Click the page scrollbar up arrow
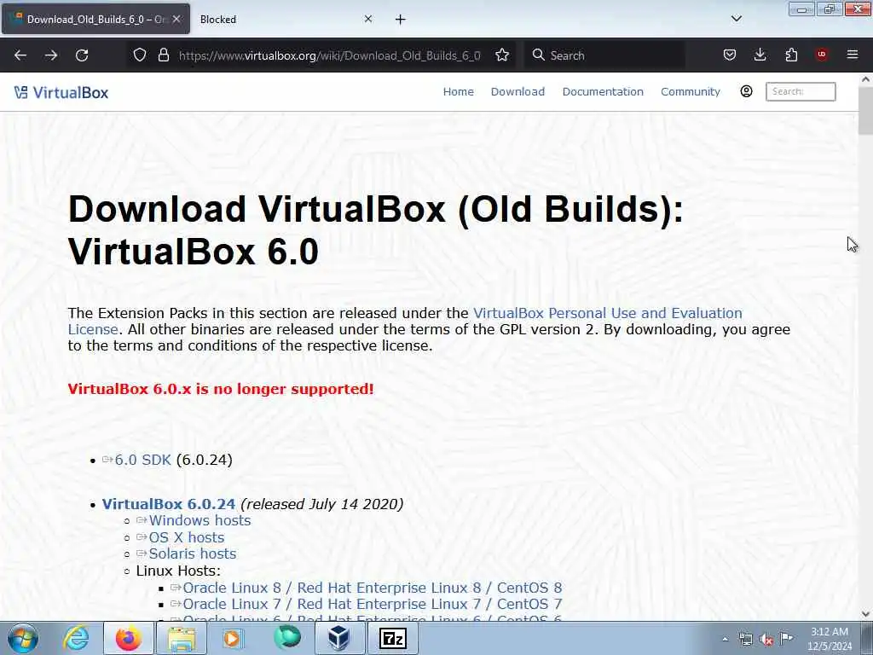This screenshot has height=655, width=873. point(866,79)
